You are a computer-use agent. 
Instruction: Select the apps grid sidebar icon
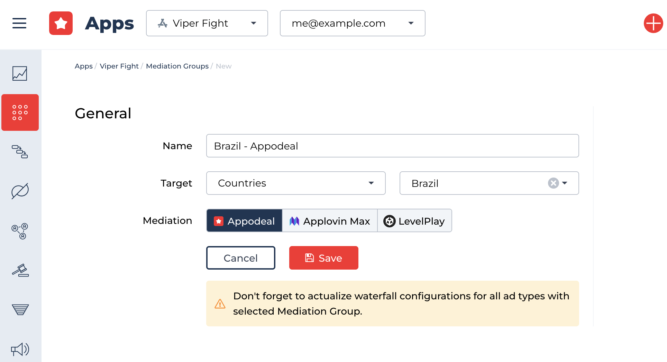click(x=20, y=112)
